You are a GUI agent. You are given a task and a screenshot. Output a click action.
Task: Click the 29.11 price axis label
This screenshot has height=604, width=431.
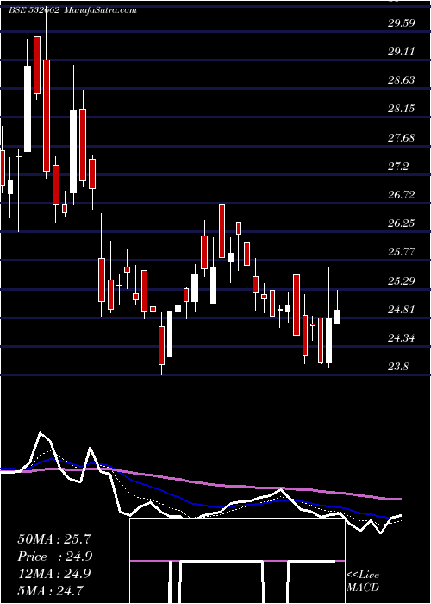click(402, 52)
